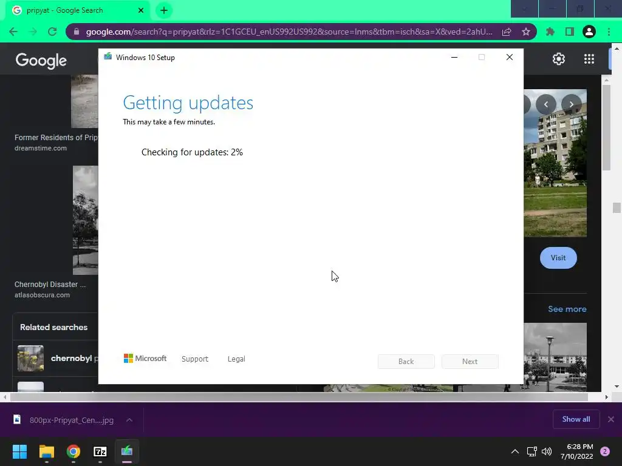
Task: Open a new Chrome tab
Action: pyautogui.click(x=164, y=10)
